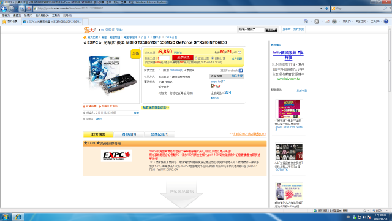Click the Internet zone globe in status bar
This screenshot has height=221, width=392.
(x=315, y=211)
